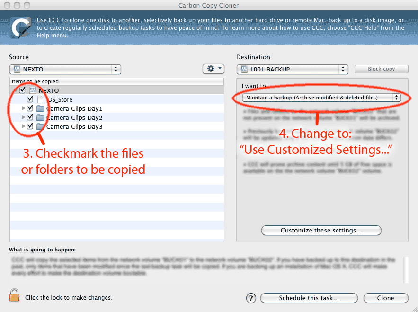Viewport: 418px width, 312px height.
Task: Collapse the NEXTO root tree item
Action: coord(16,90)
